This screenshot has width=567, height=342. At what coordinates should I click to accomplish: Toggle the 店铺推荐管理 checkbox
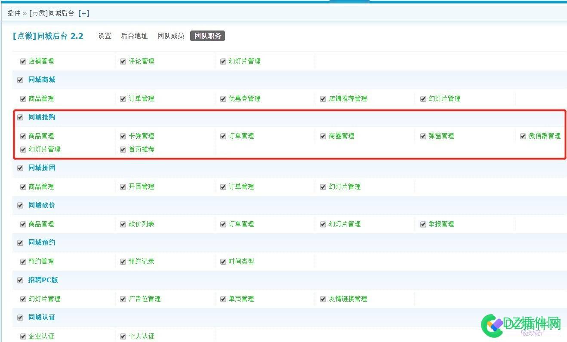[323, 99]
